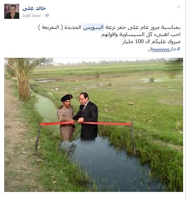Click the number 100 in the post text

click(x=139, y=41)
